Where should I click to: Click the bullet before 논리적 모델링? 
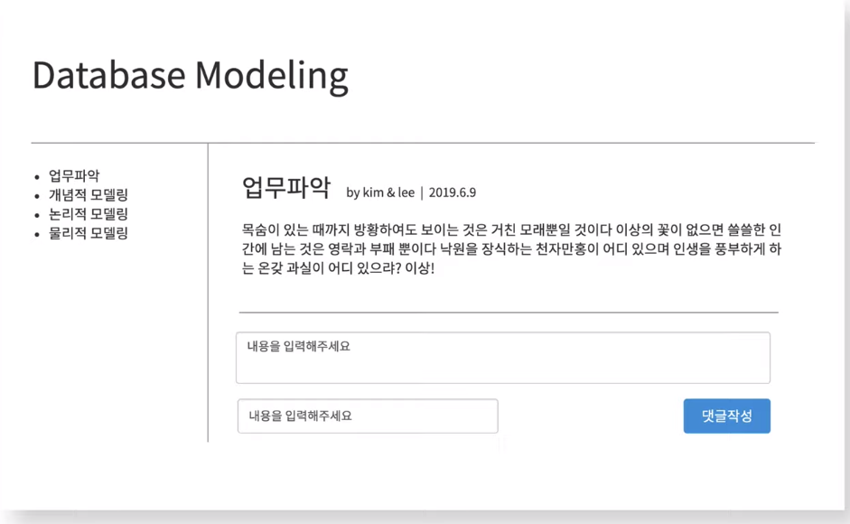pyautogui.click(x=37, y=215)
